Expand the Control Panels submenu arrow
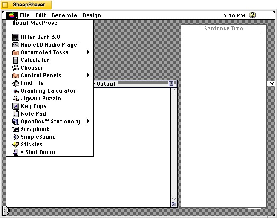This screenshot has width=277, height=218. [88, 76]
